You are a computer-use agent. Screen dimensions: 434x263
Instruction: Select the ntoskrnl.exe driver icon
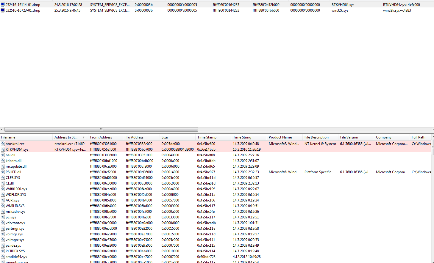point(3,144)
